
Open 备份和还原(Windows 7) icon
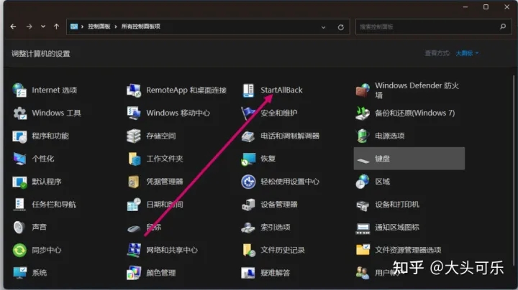pyautogui.click(x=363, y=113)
